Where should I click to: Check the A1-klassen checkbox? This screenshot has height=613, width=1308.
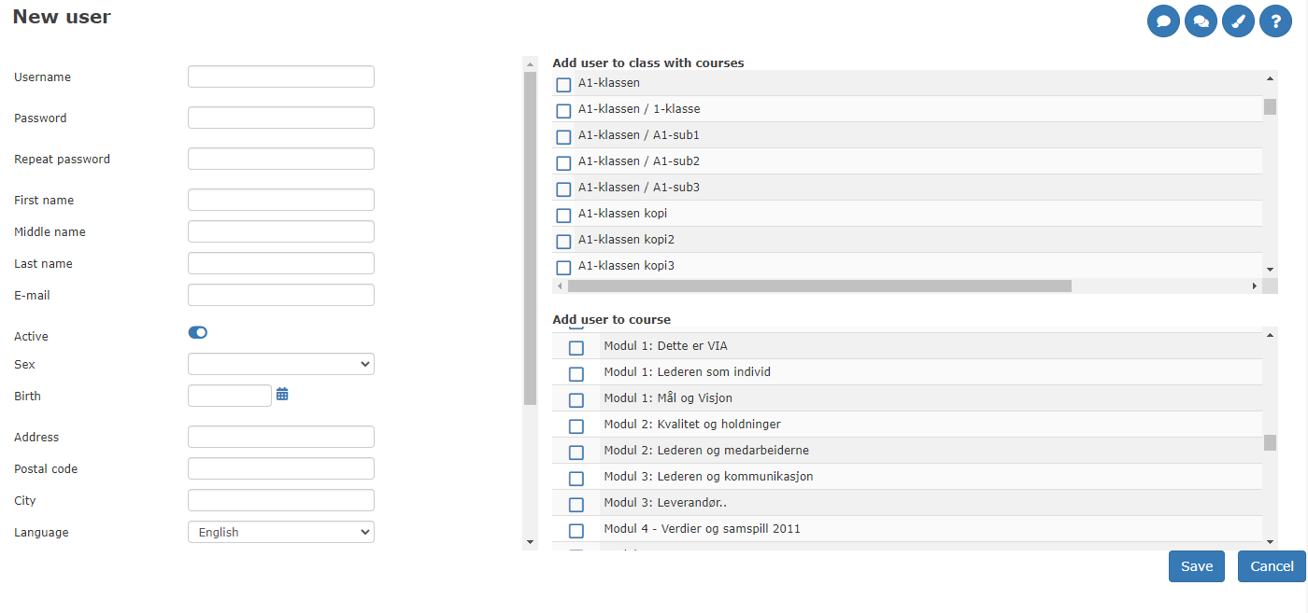click(563, 84)
